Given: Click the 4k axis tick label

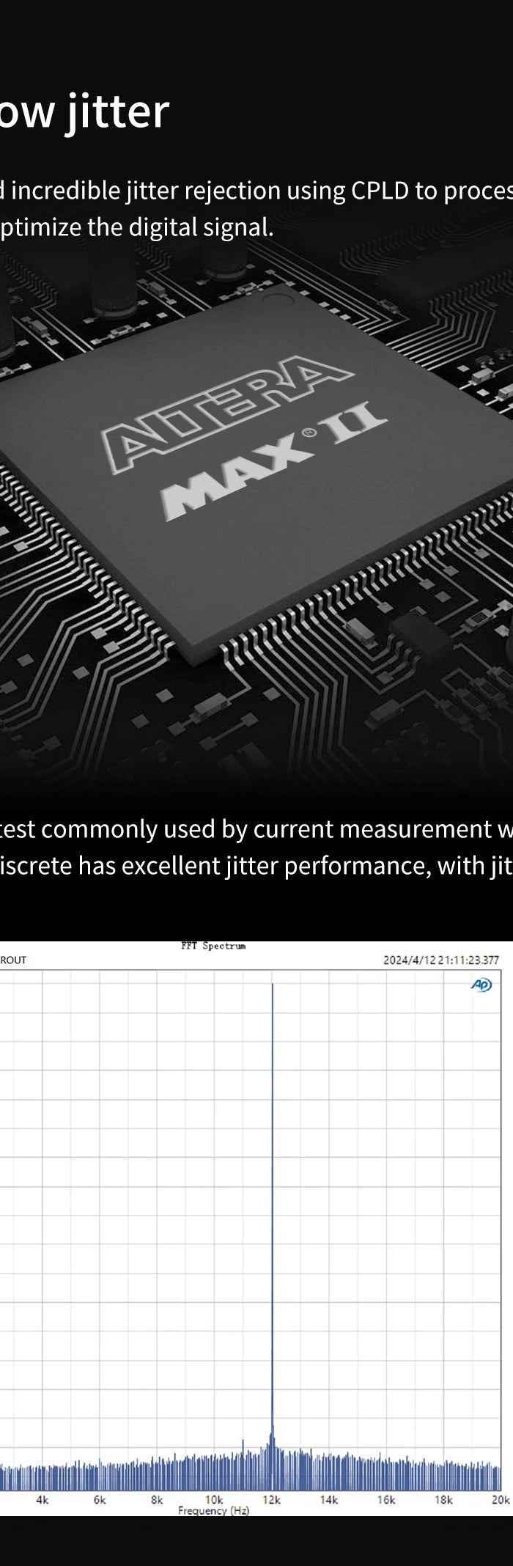Looking at the screenshot, I should click(43, 1499).
